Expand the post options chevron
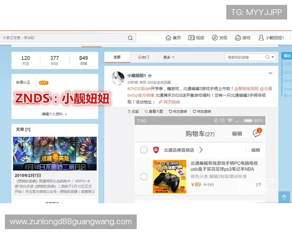This screenshot has width=292, height=234. [x=271, y=73]
